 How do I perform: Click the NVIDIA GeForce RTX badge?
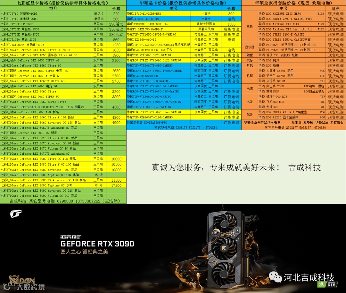click(x=327, y=284)
